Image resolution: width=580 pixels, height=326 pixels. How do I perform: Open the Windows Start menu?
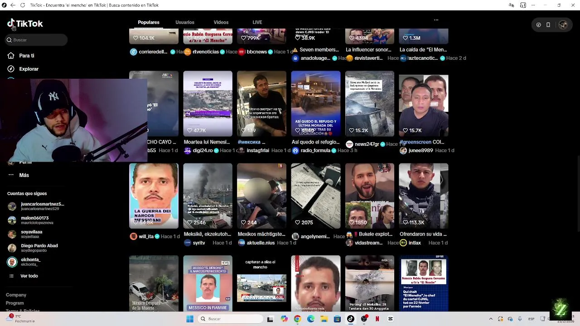(190, 319)
